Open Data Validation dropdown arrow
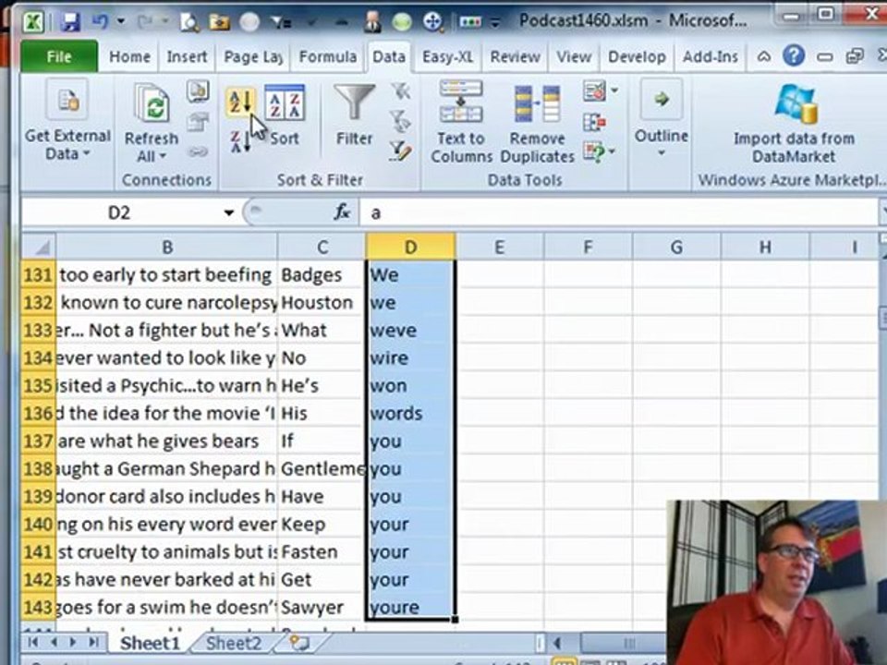Viewport: 887px width, 665px height. [x=615, y=91]
